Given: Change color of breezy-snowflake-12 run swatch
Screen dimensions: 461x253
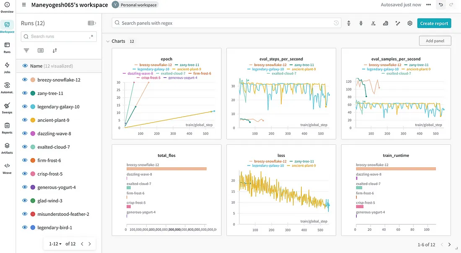Looking at the screenshot, I should (33, 80).
